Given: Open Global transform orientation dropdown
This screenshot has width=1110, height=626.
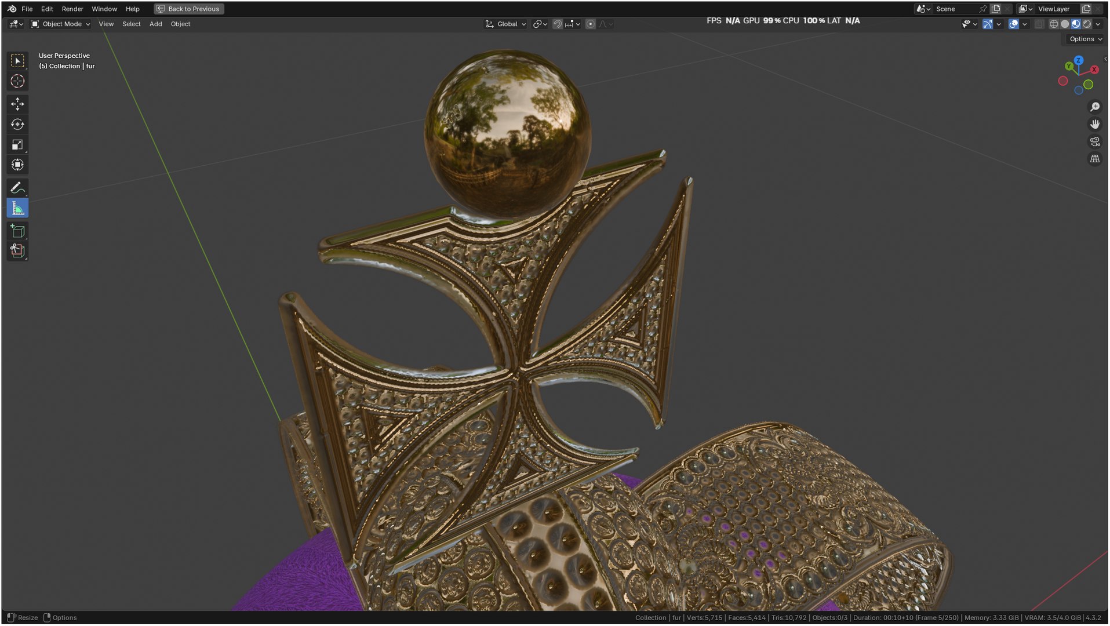Looking at the screenshot, I should click(505, 24).
